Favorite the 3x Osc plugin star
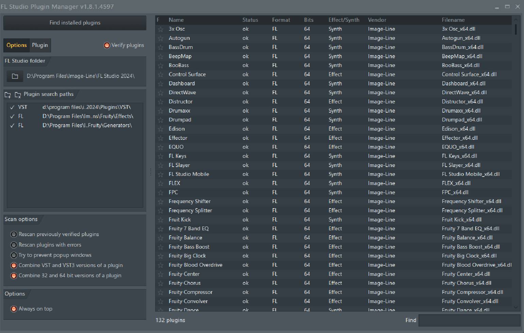The height and width of the screenshot is (333, 524). 160,29
